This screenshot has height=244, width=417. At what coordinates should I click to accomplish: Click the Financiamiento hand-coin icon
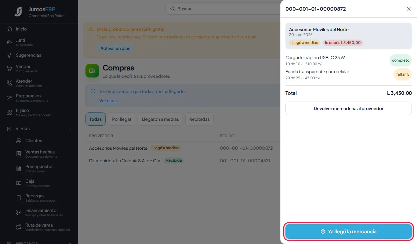[x=19, y=213]
